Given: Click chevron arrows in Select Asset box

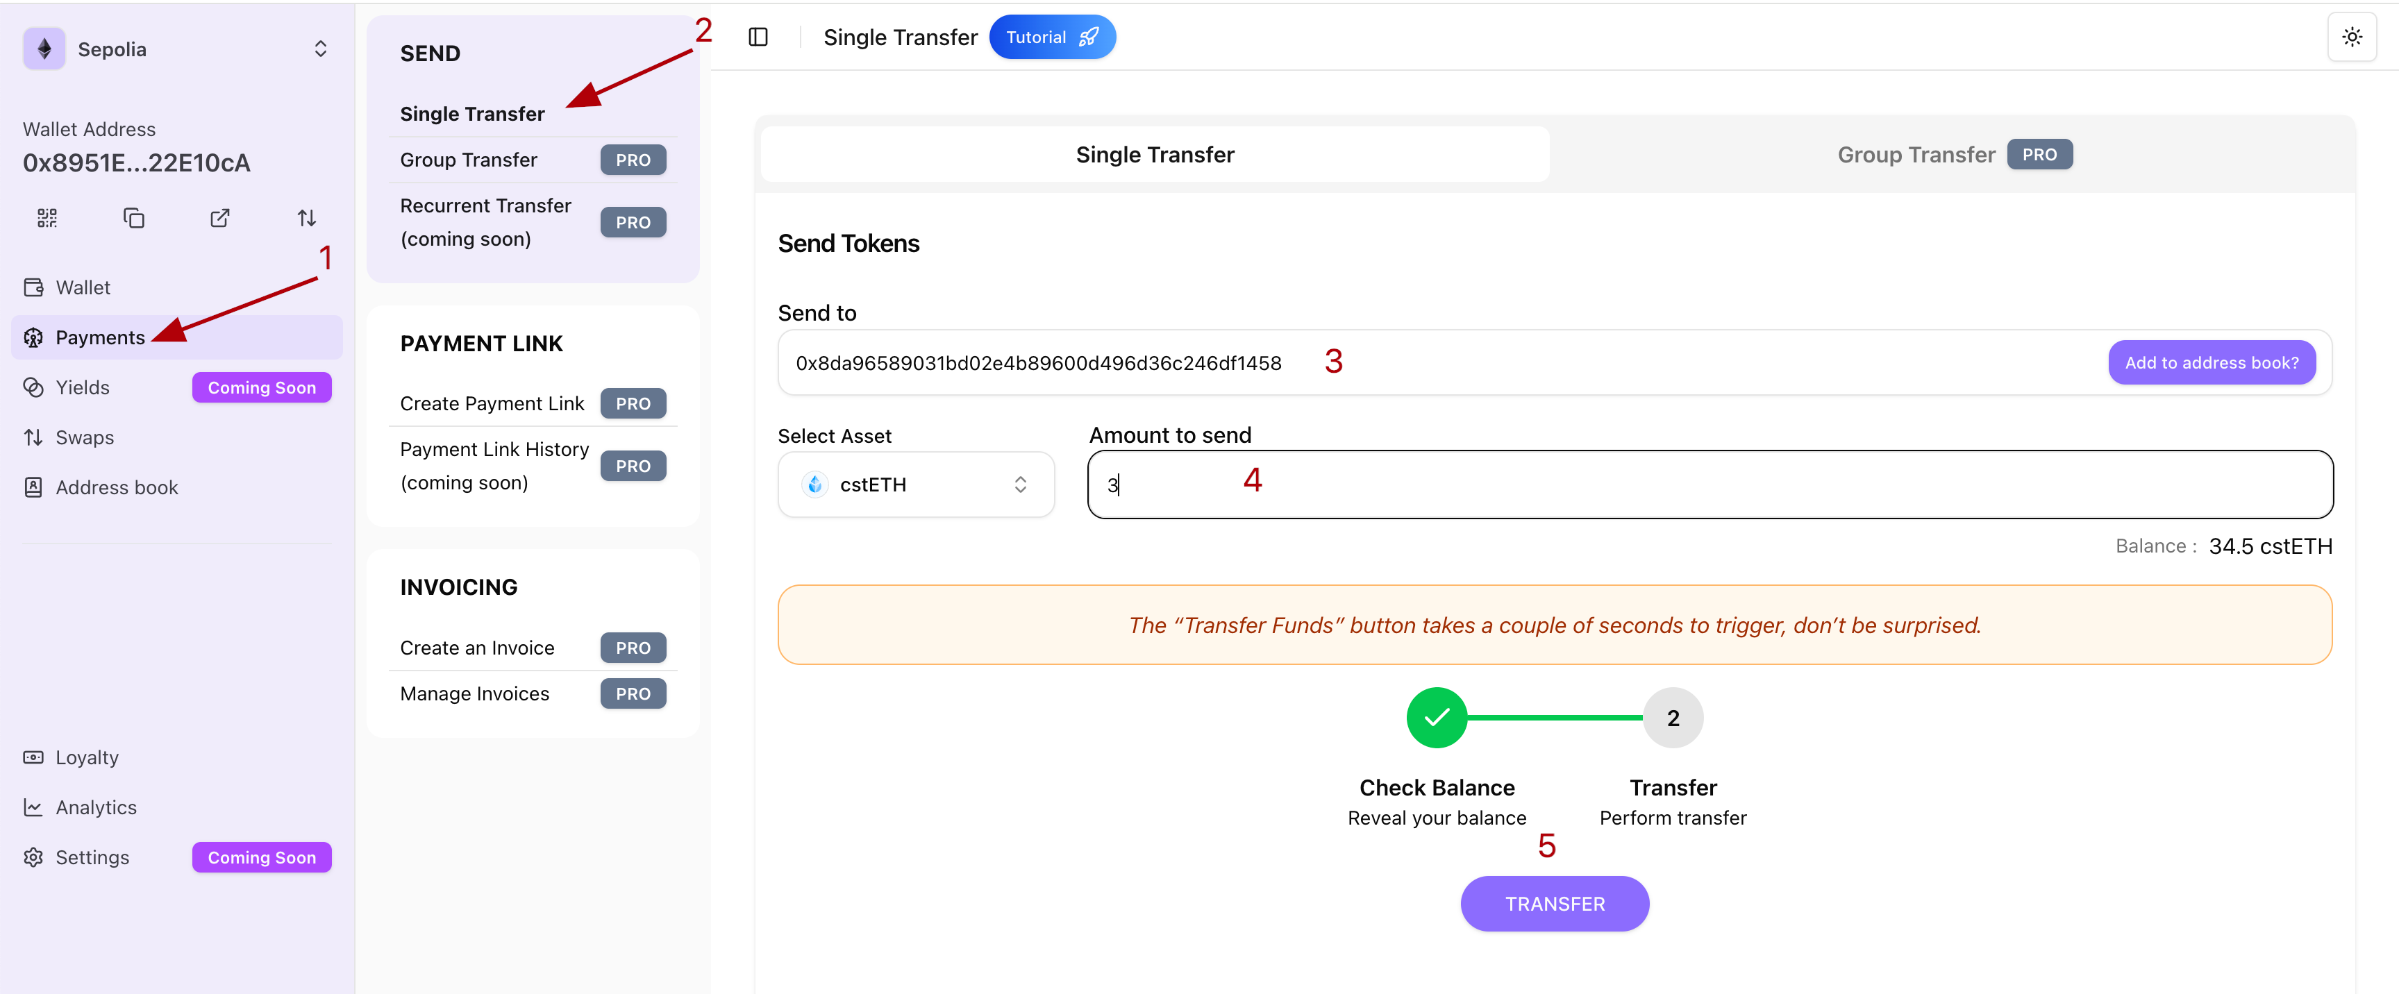Looking at the screenshot, I should tap(1020, 484).
